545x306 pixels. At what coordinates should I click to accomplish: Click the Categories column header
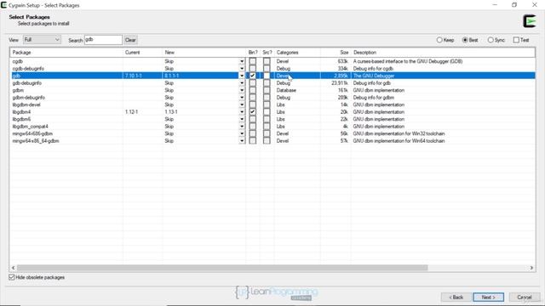tap(297, 53)
